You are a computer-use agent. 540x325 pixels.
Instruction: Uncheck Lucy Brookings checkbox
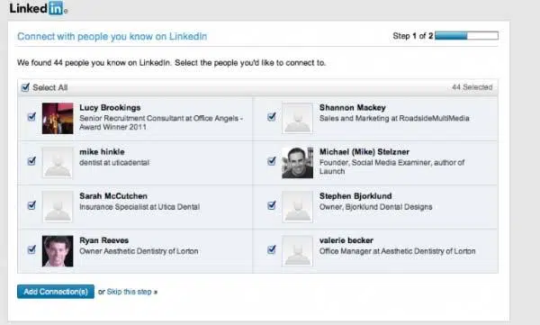(x=31, y=117)
